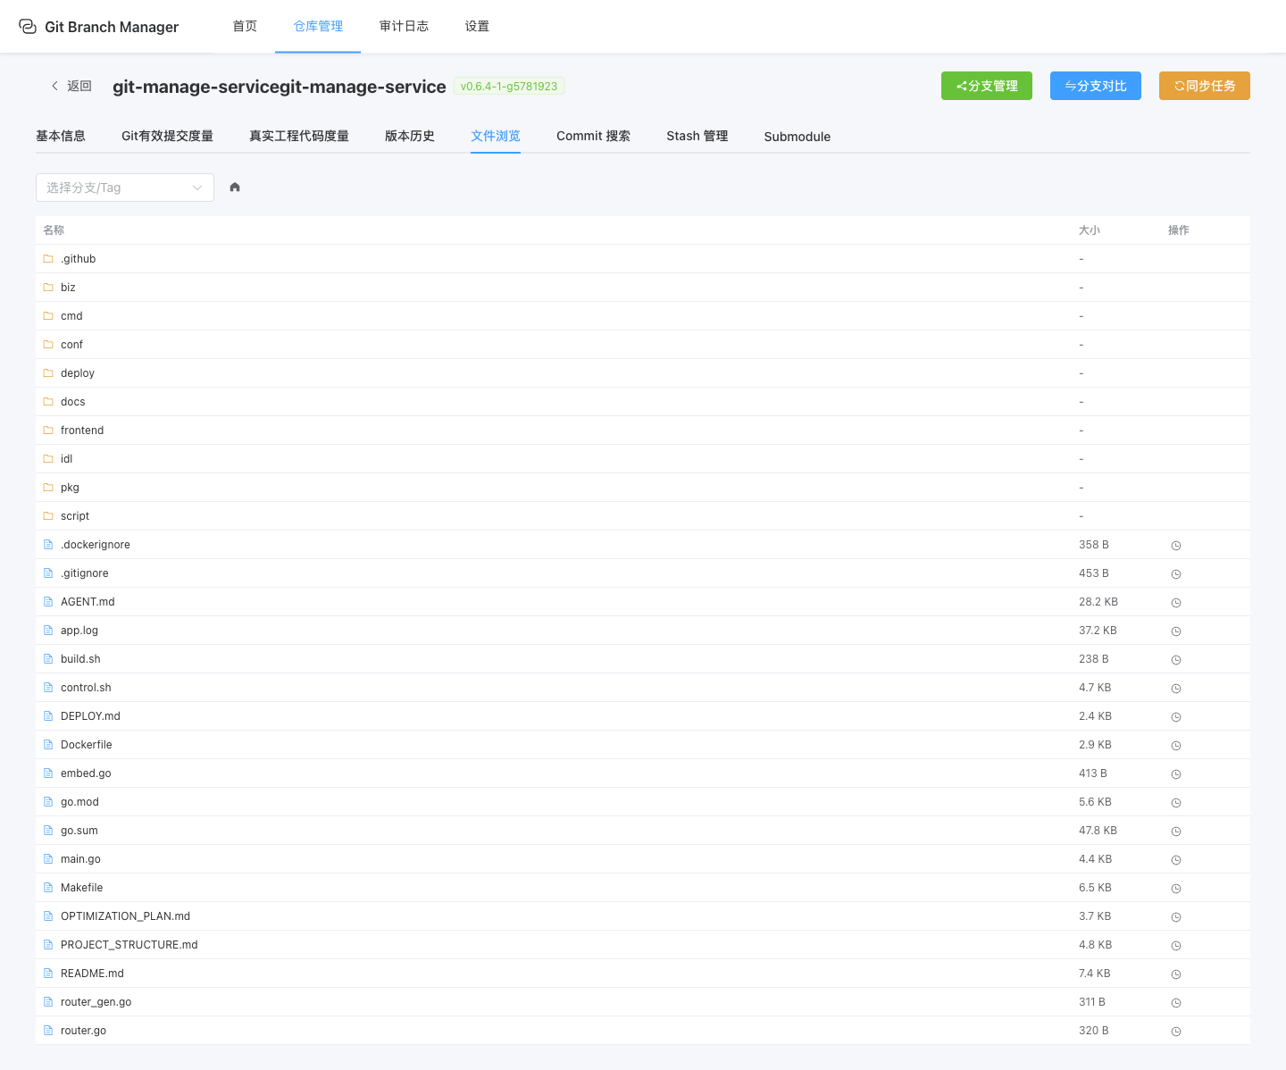Open the Makefile file entry
This screenshot has height=1070, width=1286.
pos(81,888)
